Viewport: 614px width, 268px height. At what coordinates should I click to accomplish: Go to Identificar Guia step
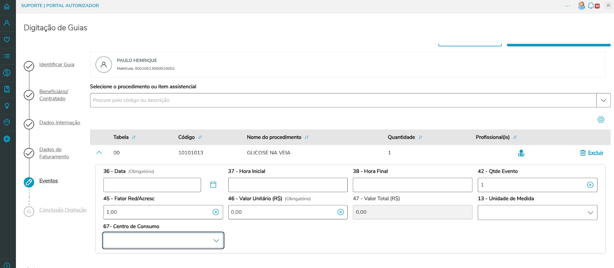click(x=57, y=65)
